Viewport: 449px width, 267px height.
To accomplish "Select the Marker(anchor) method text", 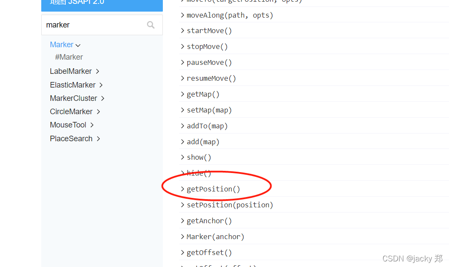I will tap(215, 237).
